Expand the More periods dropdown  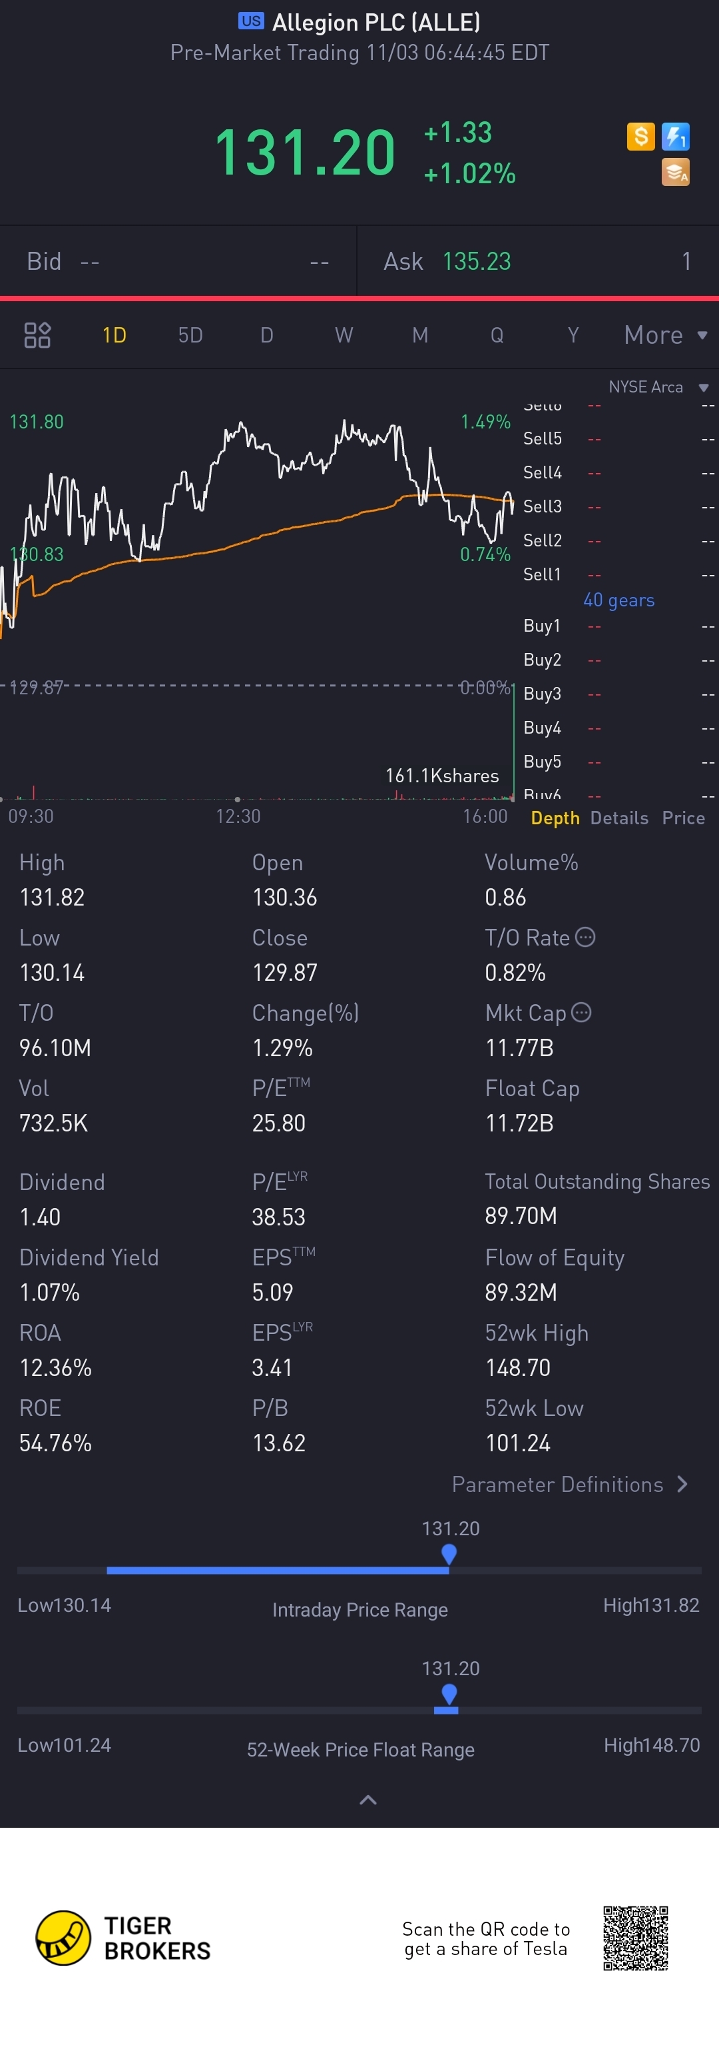(665, 335)
